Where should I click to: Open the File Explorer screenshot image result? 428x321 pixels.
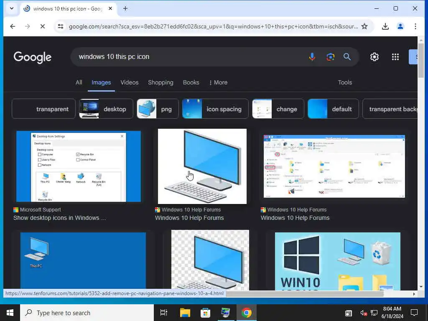pyautogui.click(x=334, y=166)
